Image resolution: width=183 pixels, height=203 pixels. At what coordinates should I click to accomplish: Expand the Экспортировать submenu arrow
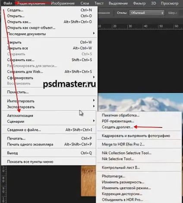tap(94, 106)
